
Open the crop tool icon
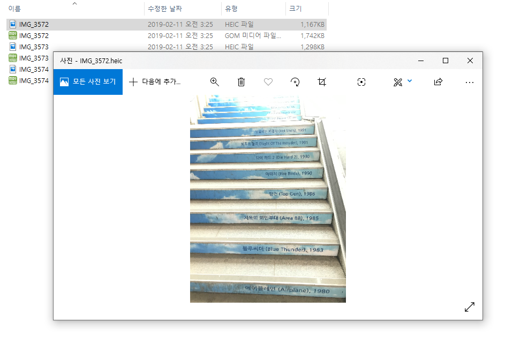(322, 82)
